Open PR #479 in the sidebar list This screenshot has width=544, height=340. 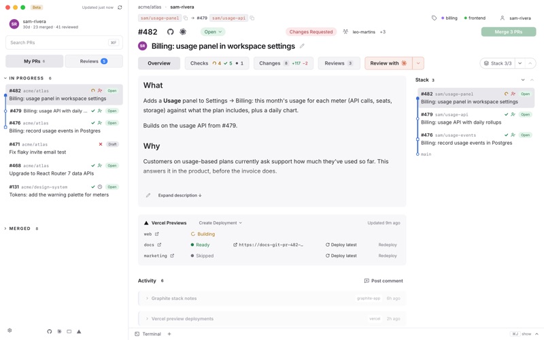click(64, 111)
